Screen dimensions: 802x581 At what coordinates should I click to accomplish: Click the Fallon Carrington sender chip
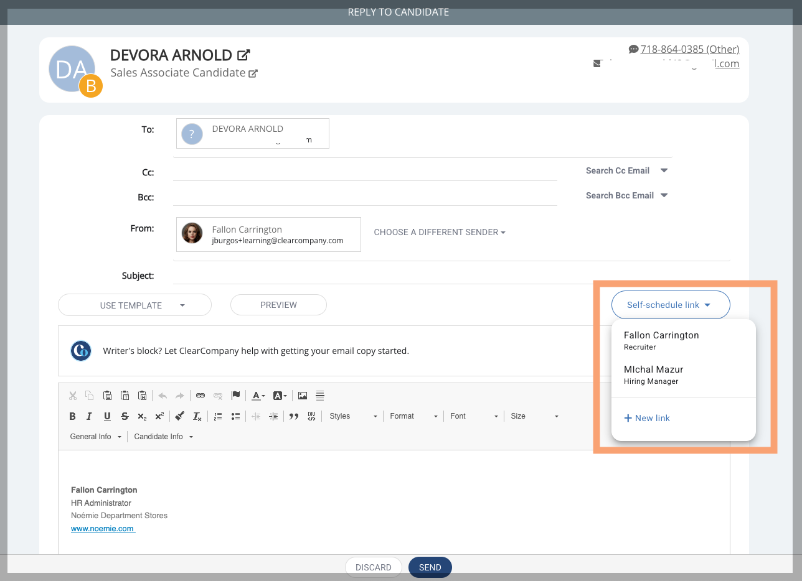coord(268,235)
